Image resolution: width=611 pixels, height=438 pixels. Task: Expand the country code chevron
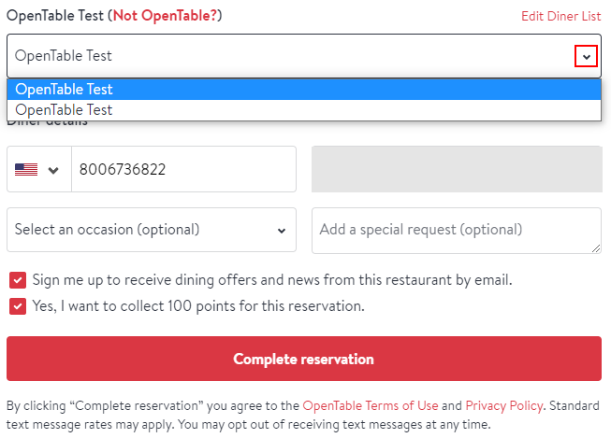tap(53, 170)
